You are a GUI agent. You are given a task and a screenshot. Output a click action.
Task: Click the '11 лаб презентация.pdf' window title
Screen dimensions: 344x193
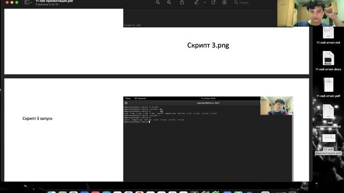point(54,1)
